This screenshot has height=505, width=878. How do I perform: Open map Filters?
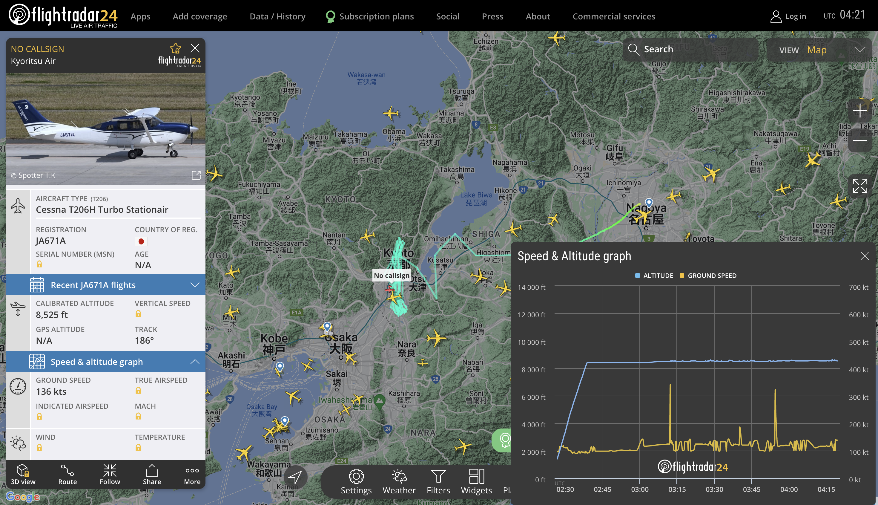pos(438,482)
